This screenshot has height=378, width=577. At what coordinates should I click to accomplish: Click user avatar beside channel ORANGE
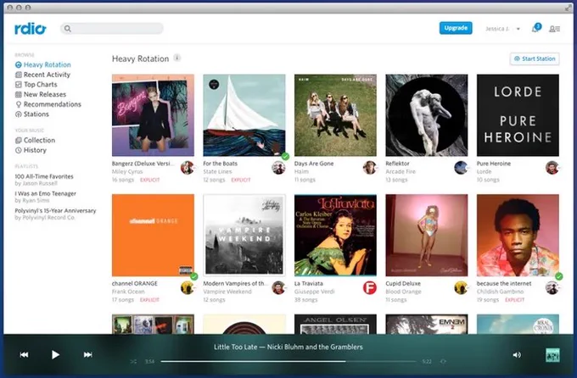188,287
